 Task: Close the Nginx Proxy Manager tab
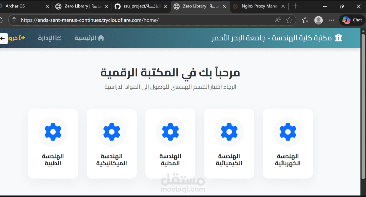(x=283, y=6)
